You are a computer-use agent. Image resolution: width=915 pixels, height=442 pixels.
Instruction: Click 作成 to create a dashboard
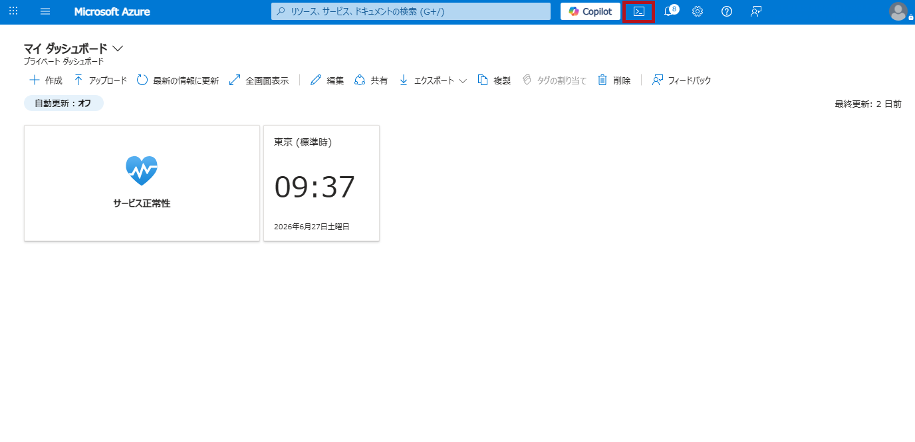tap(46, 80)
